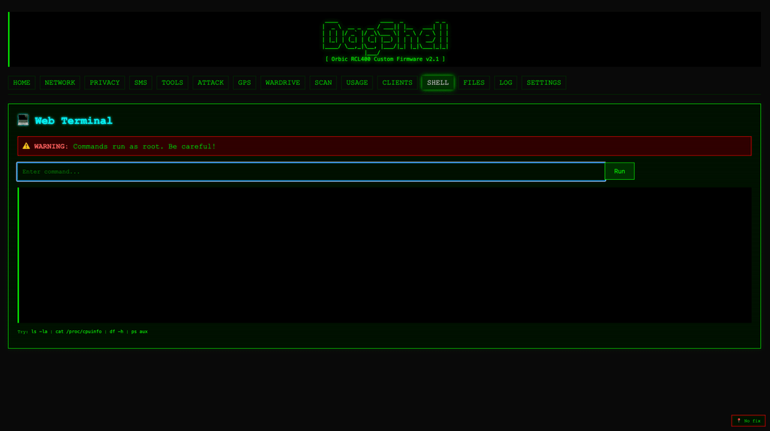Open the TOOLS tab
Viewport: 770px width, 431px height.
click(x=172, y=83)
